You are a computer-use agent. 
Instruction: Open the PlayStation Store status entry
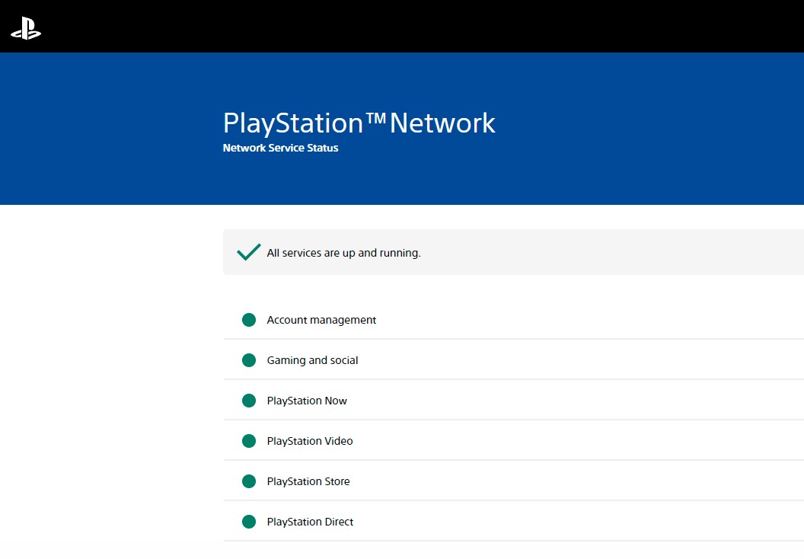point(457,481)
